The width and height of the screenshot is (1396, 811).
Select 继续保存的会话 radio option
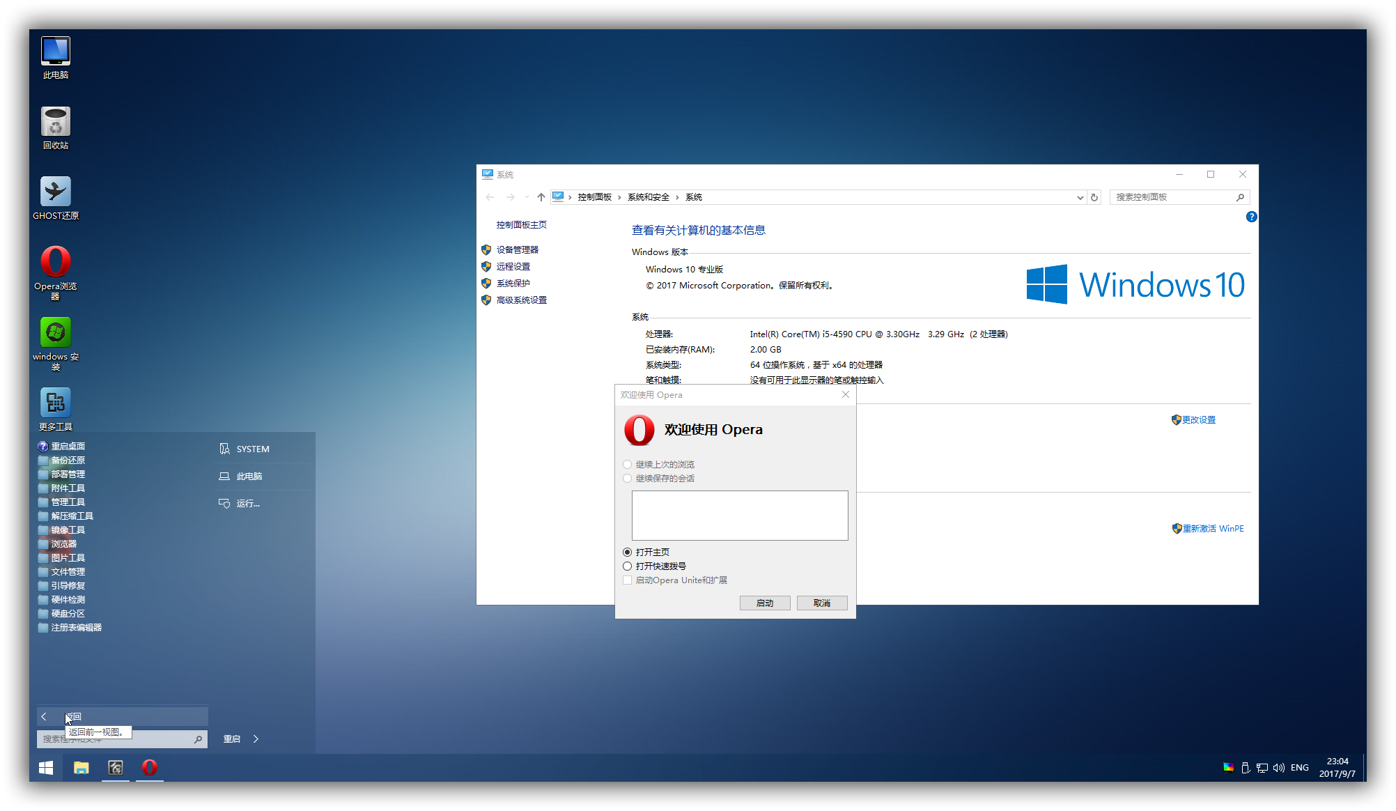point(627,478)
